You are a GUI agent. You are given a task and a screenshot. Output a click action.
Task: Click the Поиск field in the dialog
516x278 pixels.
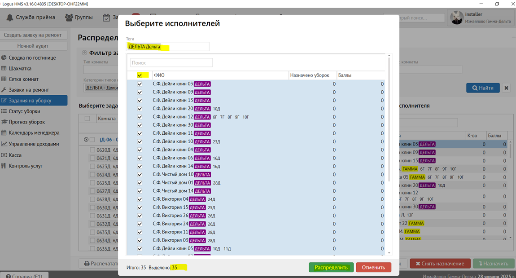click(x=171, y=63)
